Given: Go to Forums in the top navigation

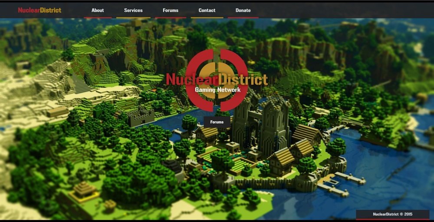Looking at the screenshot, I should pos(171,10).
